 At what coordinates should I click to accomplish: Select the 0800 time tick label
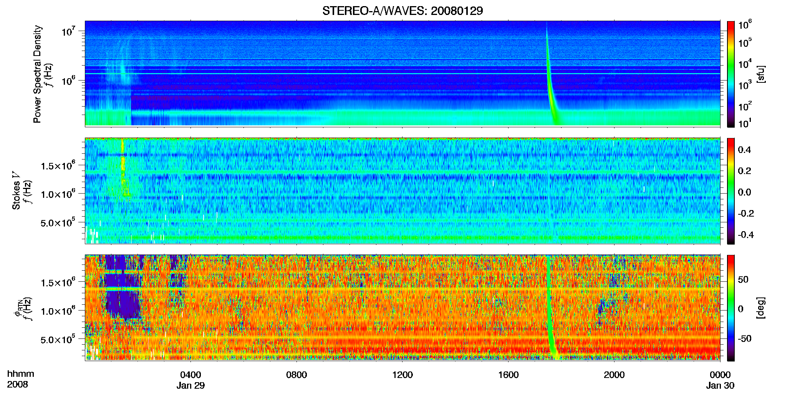click(296, 375)
